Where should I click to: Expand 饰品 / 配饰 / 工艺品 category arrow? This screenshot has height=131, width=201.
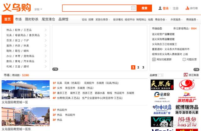tap(46, 30)
